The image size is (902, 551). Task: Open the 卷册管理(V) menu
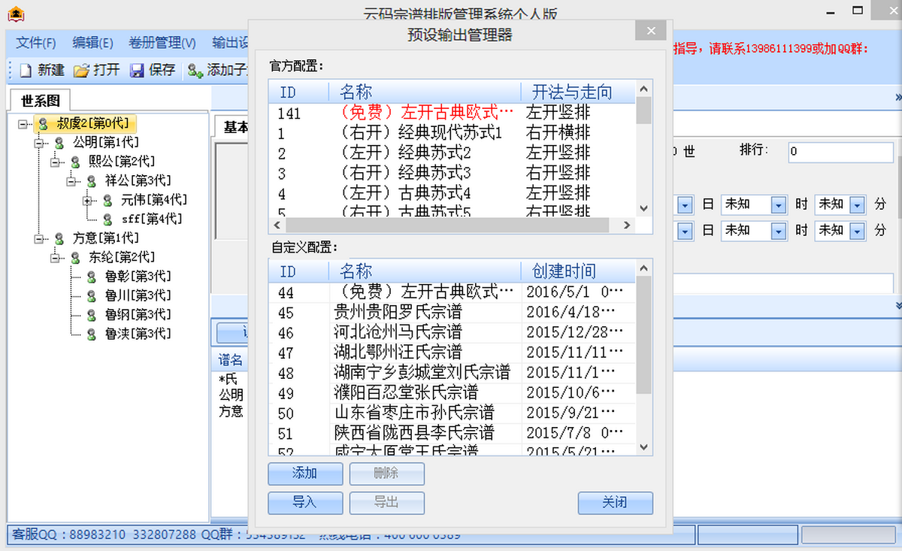point(162,43)
